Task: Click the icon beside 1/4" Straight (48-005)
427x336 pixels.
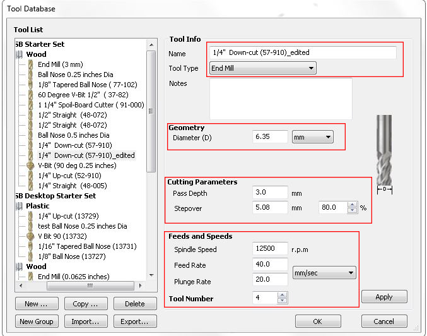Action: [31, 186]
